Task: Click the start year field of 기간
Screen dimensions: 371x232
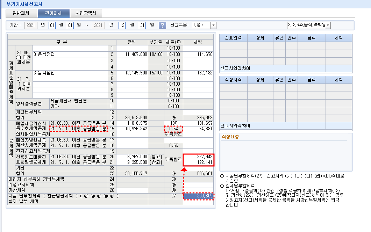Action: (x=31, y=25)
